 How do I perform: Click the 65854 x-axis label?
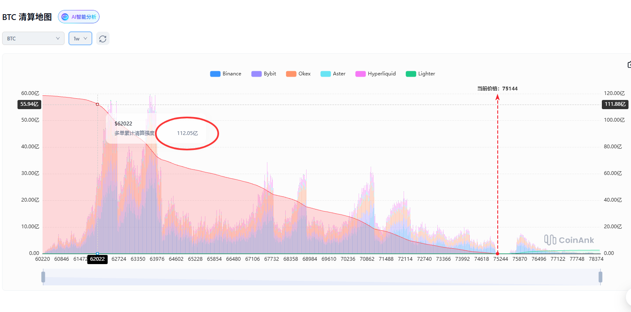pos(214,259)
